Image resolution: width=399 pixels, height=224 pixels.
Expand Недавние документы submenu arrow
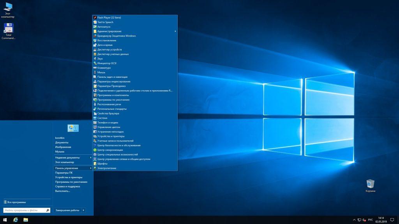90,157
